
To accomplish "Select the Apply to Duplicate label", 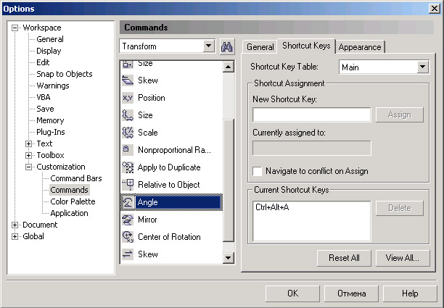I will [169, 167].
